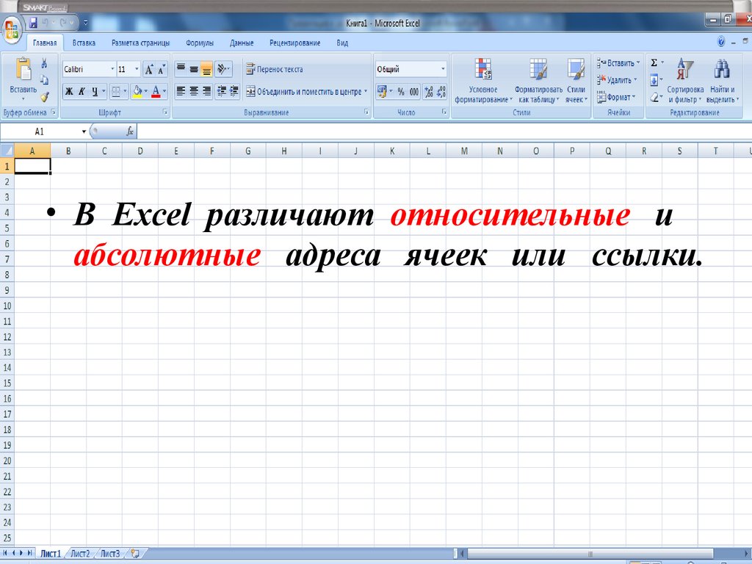
Task: Click the horizontal scrollbar at bottom
Action: (590, 554)
